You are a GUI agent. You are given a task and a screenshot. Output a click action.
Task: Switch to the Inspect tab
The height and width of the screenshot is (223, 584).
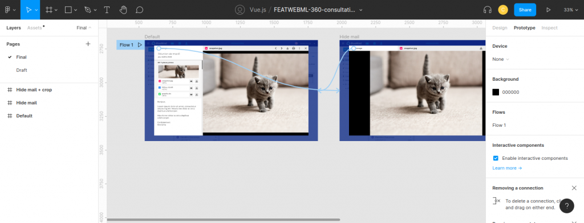coord(549,28)
